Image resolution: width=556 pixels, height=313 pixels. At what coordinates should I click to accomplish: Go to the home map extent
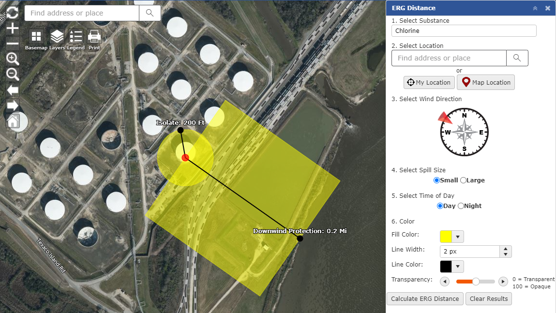[x=13, y=121]
